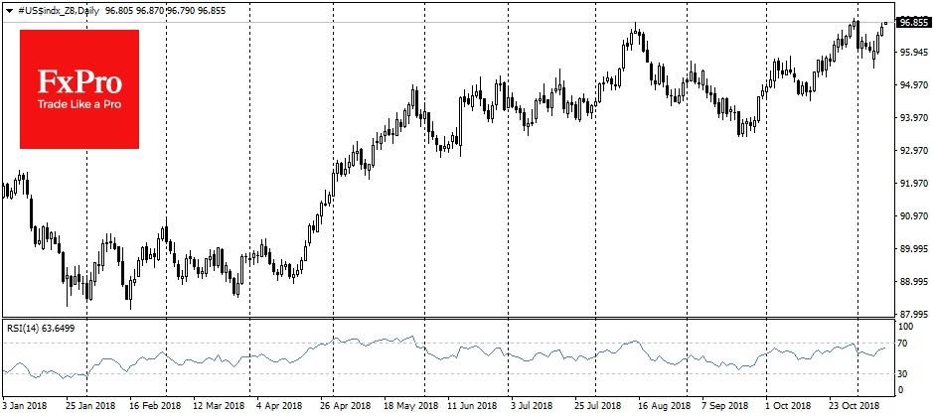Select the 3 Jul 2018 date label
Viewport: 934px width, 417px height.
point(533,406)
